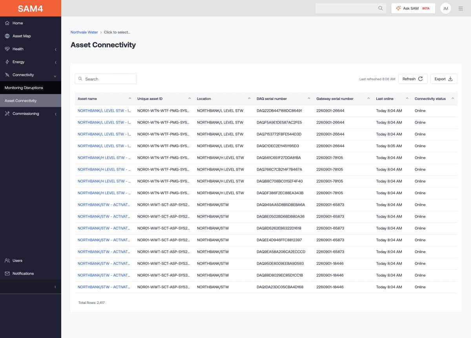Click the 'Click to select...' breadcrumb
Screen dimensions: 471x338
117,32
